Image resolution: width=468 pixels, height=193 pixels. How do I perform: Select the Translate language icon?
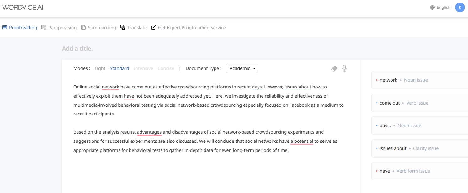click(x=123, y=28)
